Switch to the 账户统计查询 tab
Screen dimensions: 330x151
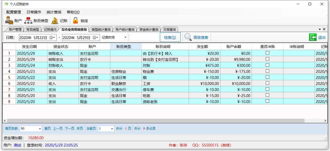[x=125, y=29]
